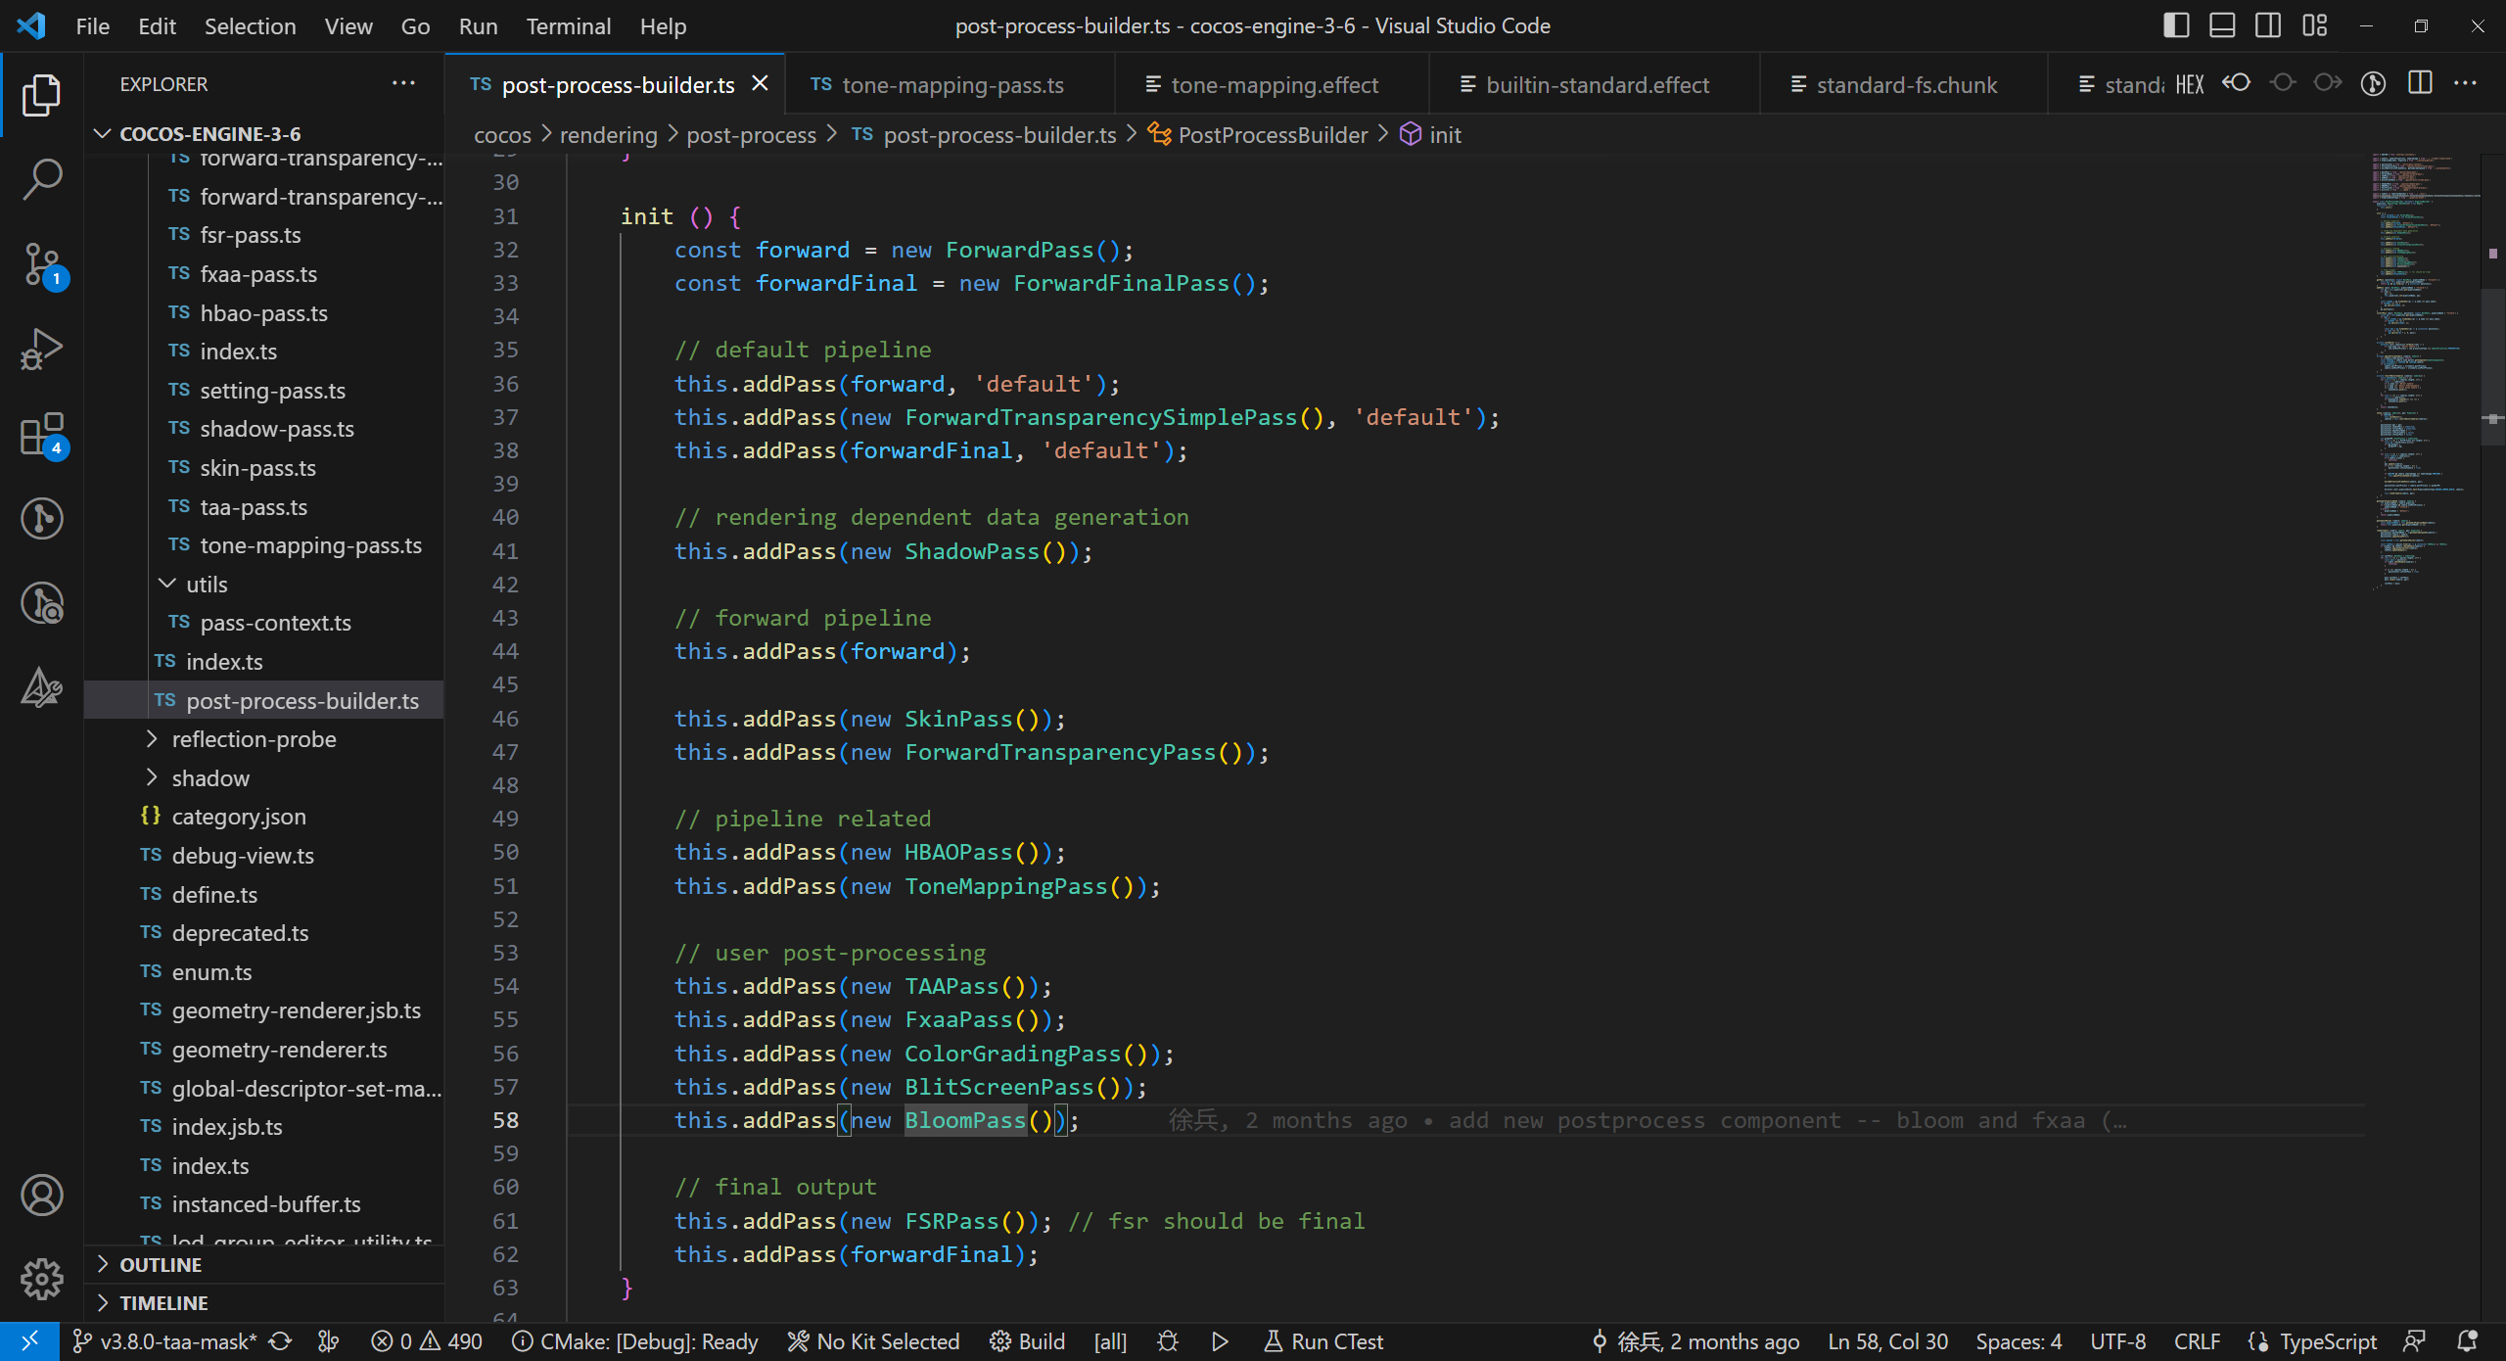Expand the OUTLINE section
This screenshot has height=1361, width=2506.
pos(264,1265)
